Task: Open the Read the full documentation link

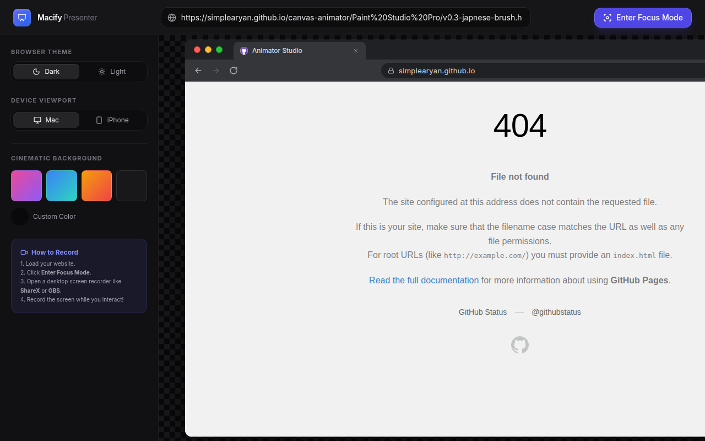Action: pos(424,280)
